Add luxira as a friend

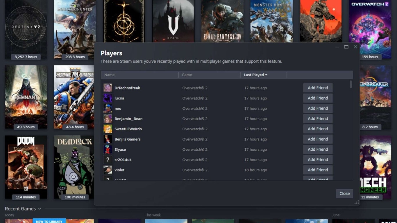pos(318,98)
